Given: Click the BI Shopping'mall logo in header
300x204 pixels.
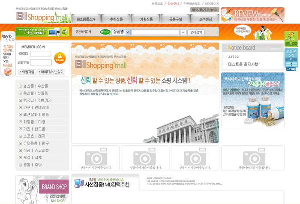Looking at the screenshot, I should pyautogui.click(x=42, y=17).
